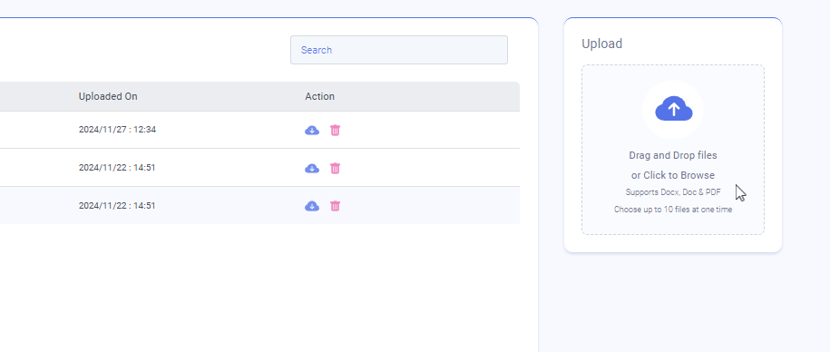Download the file uploaded 2024/11/27
The image size is (830, 352).
[312, 131]
